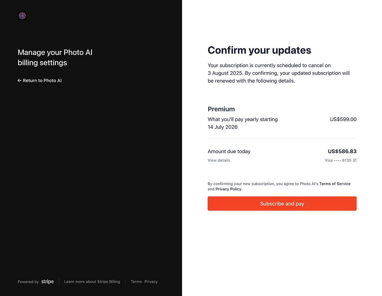
Task: Click the Amount due today label
Action: (229, 151)
